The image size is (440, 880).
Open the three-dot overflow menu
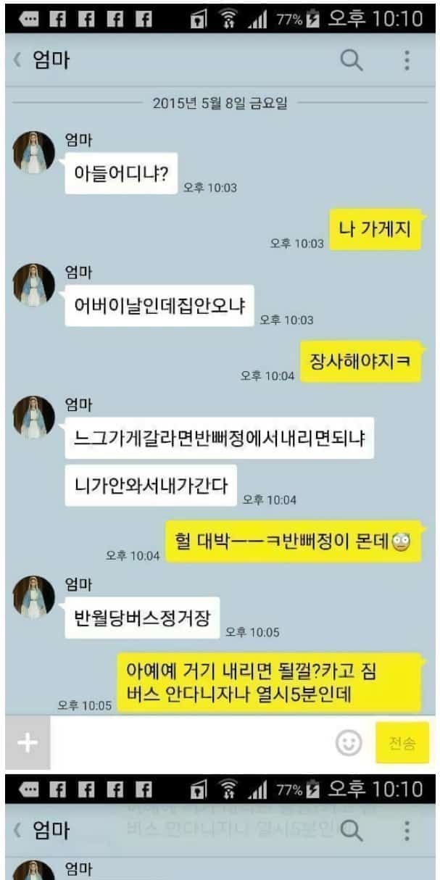[407, 61]
